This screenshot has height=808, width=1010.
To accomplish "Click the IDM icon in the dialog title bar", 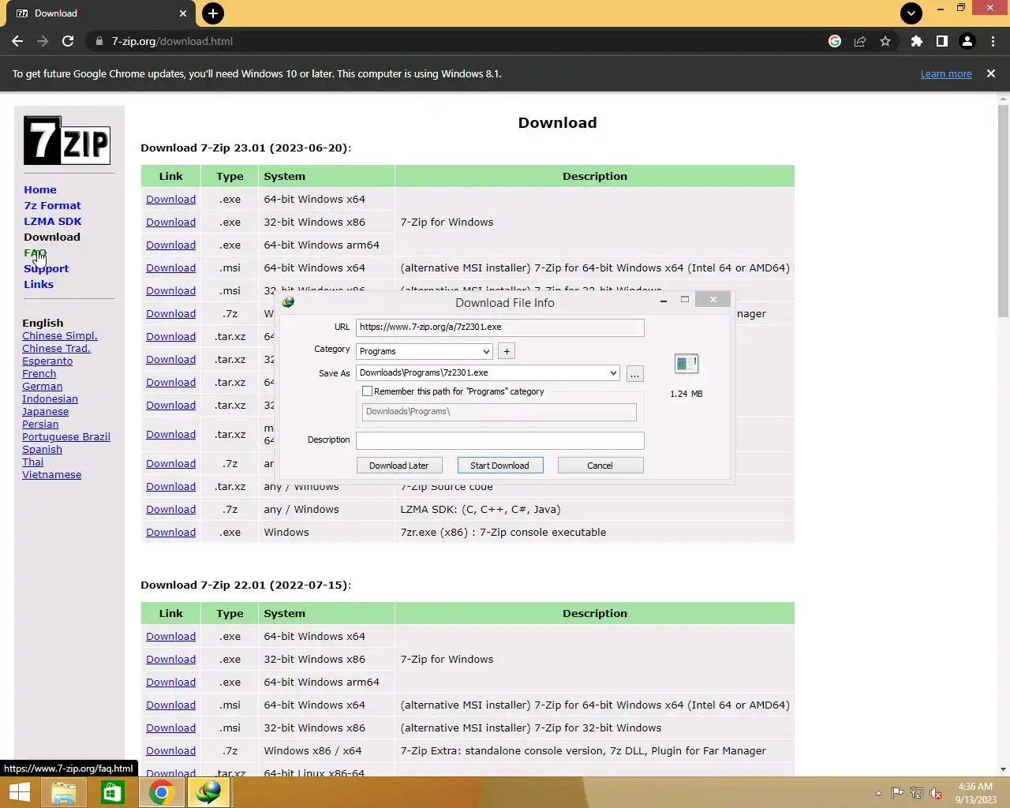I will pyautogui.click(x=288, y=302).
